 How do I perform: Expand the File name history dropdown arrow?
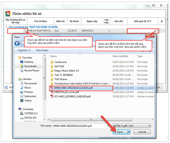tap(108, 126)
